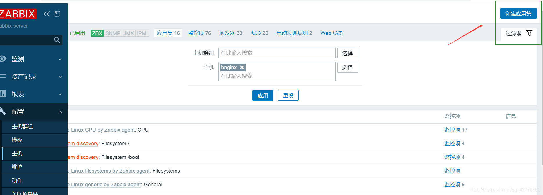Image resolution: width=543 pixels, height=195 pixels.
Task: Toggle the 过滤器 filter tab
Action: tap(519, 33)
